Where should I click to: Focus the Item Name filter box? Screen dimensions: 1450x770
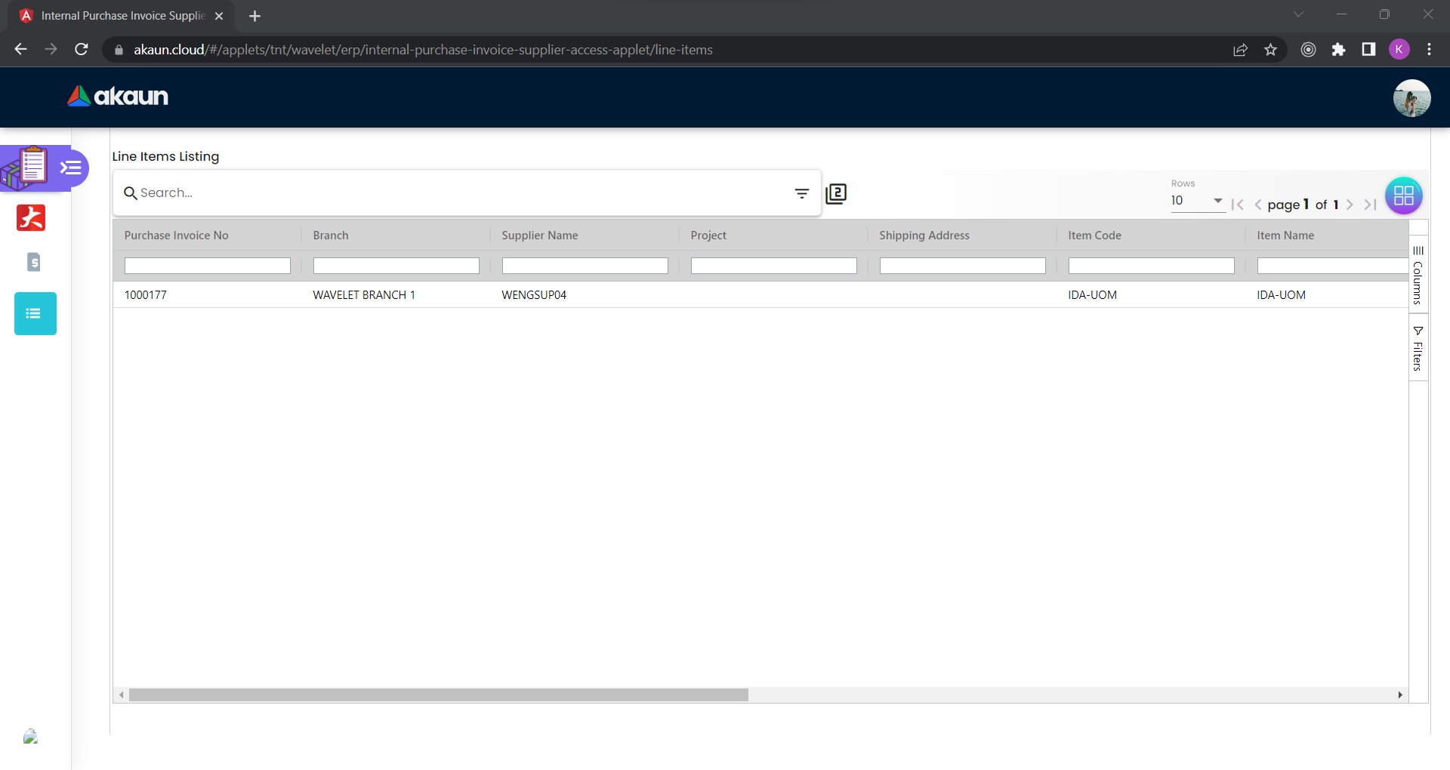1333,266
